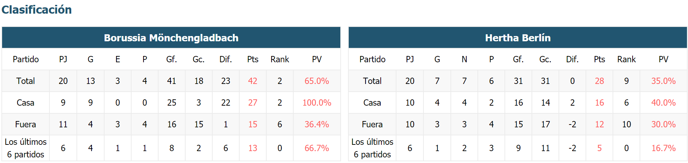
Task: Click Borussia's last six matches points 13
Action: [x=253, y=148]
